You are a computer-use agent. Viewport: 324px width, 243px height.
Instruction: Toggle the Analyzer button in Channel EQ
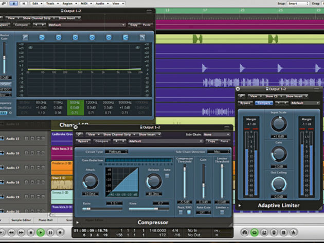coord(6,84)
